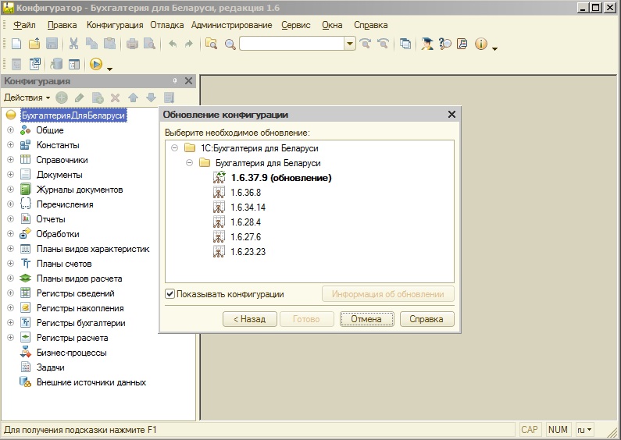Open the Администрирование menu
621x440 pixels.
[231, 25]
